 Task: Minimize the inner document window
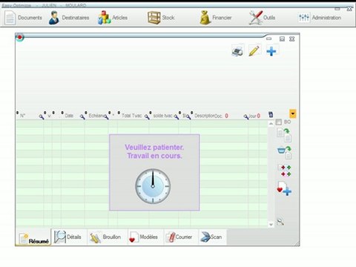pos(269,39)
